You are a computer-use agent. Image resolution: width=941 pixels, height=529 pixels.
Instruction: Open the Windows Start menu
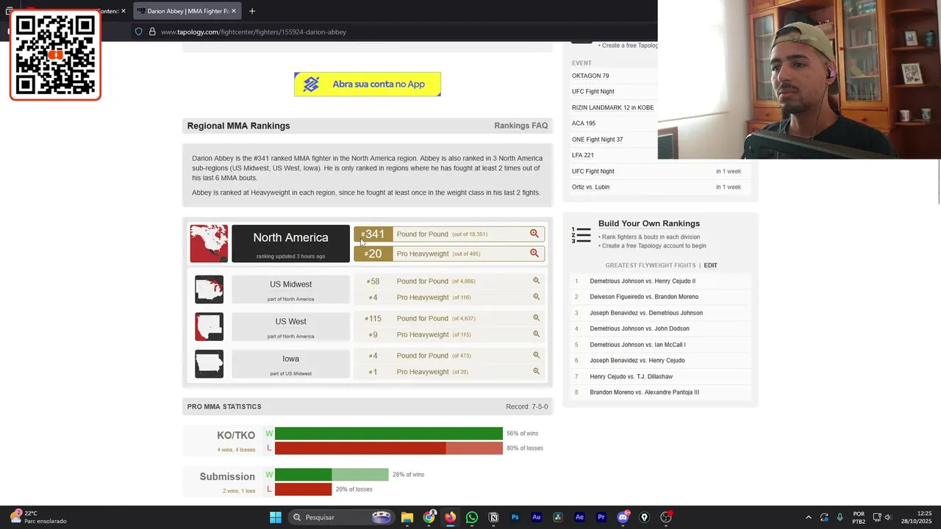[276, 517]
